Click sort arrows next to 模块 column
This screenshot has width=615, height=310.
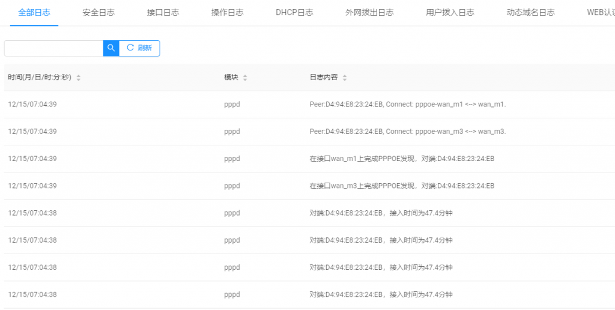245,77
